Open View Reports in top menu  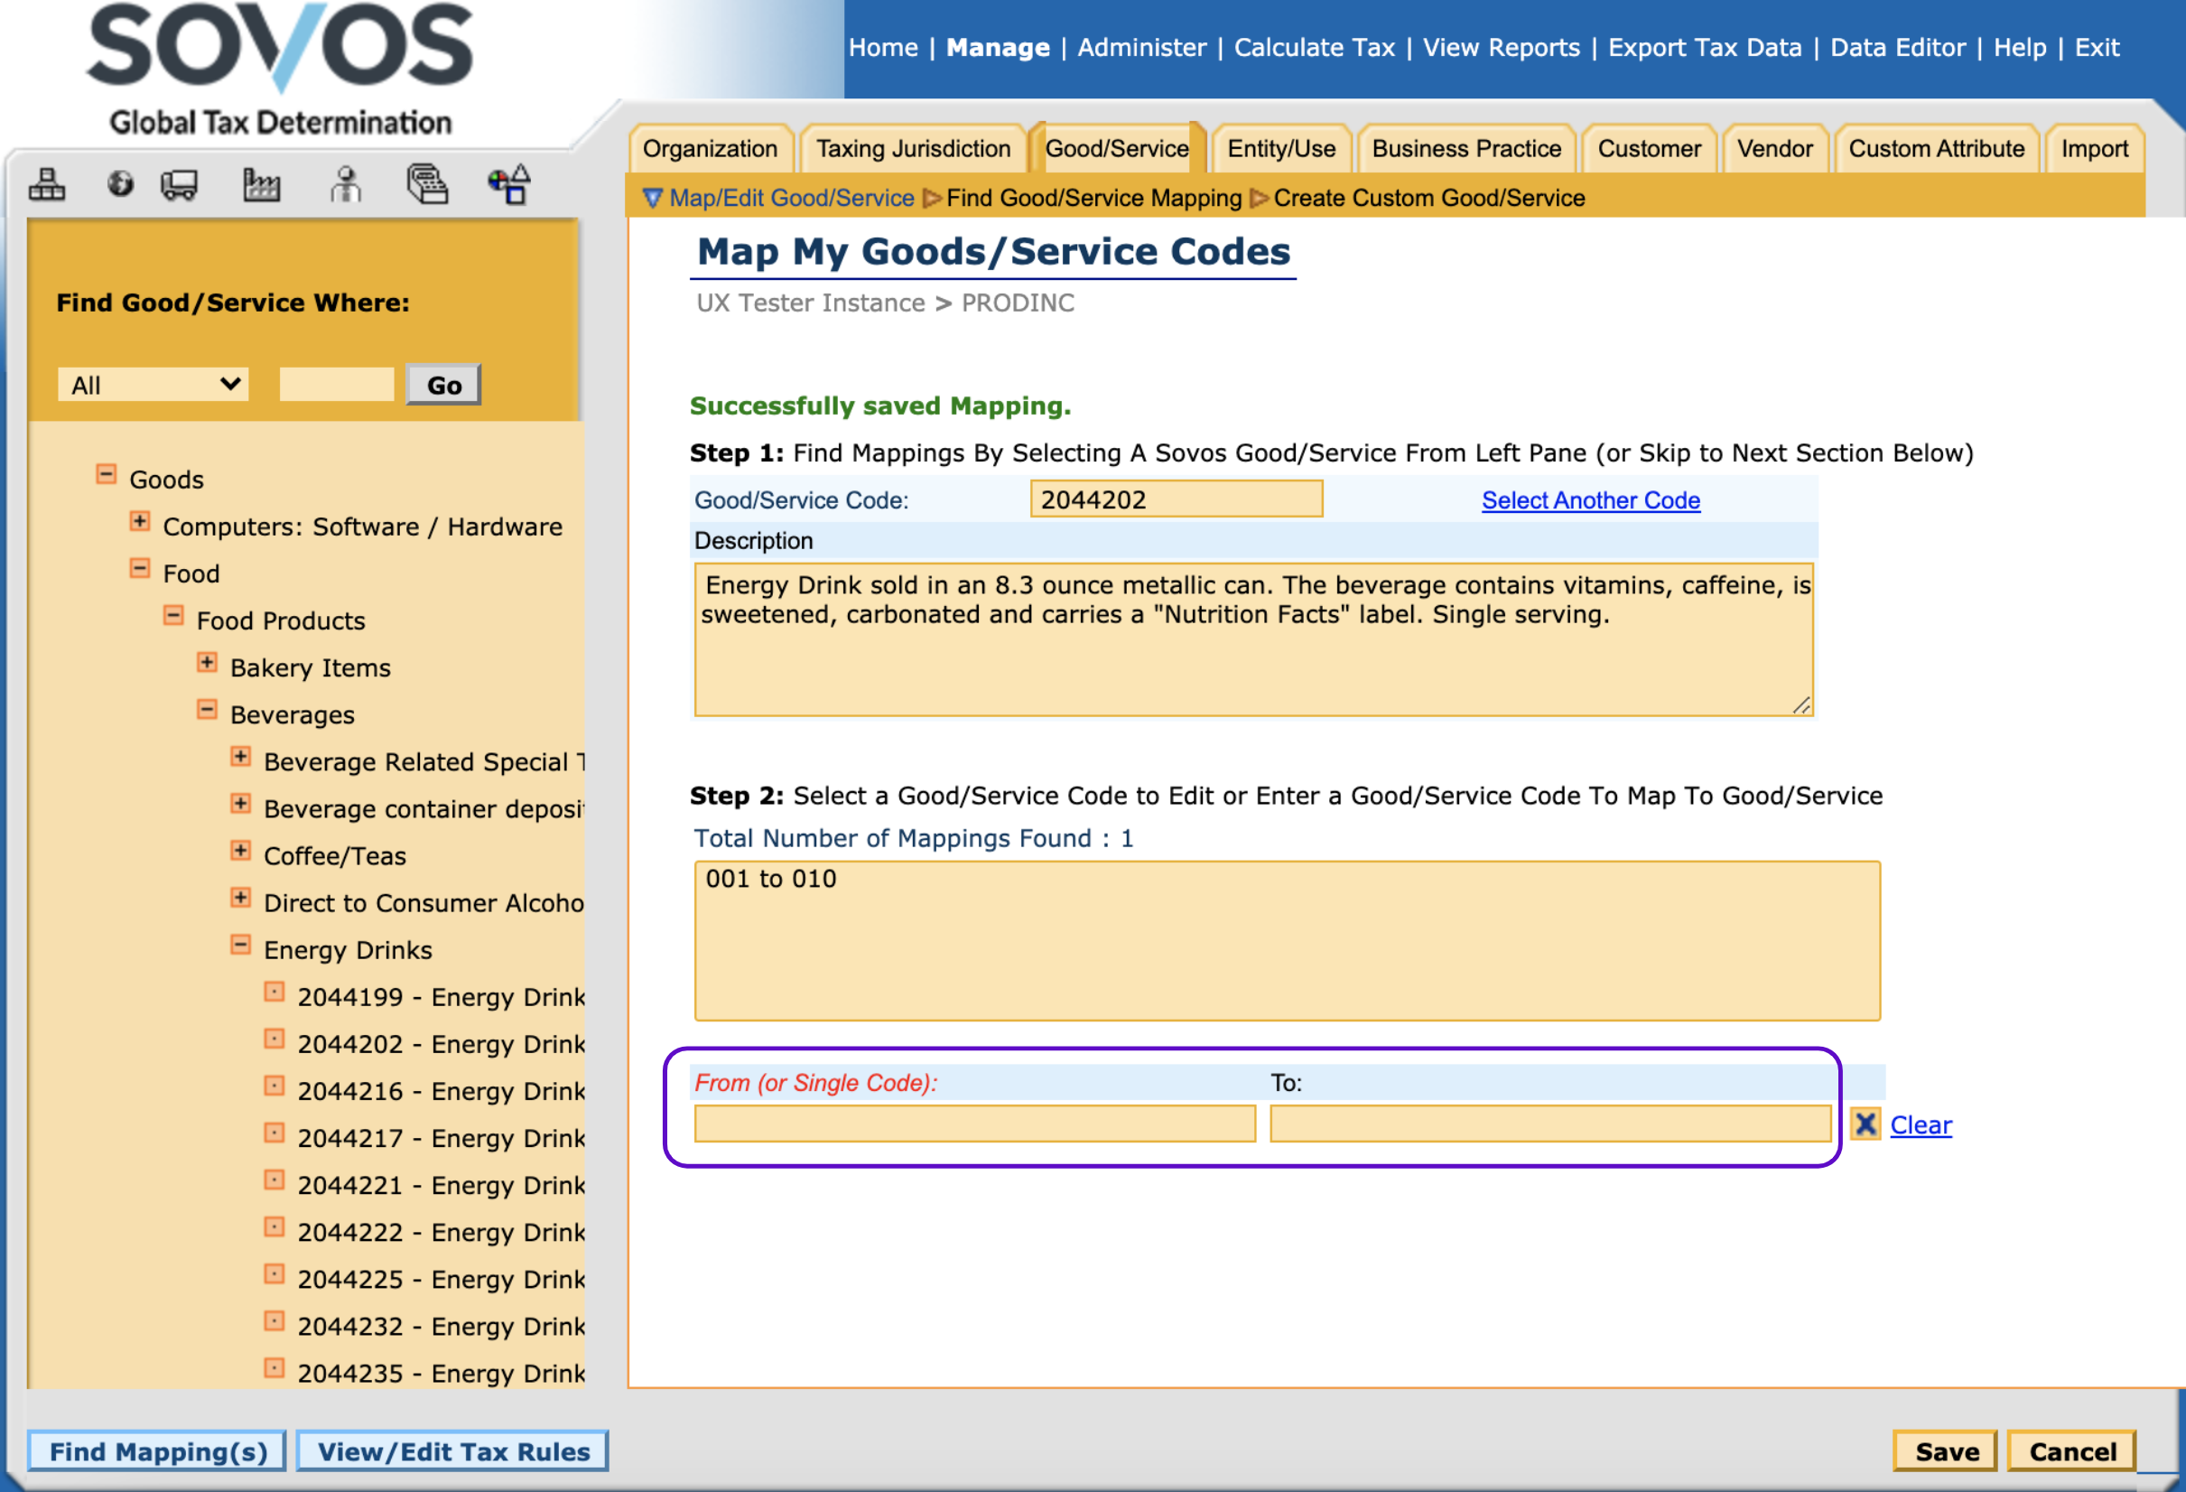click(1501, 47)
